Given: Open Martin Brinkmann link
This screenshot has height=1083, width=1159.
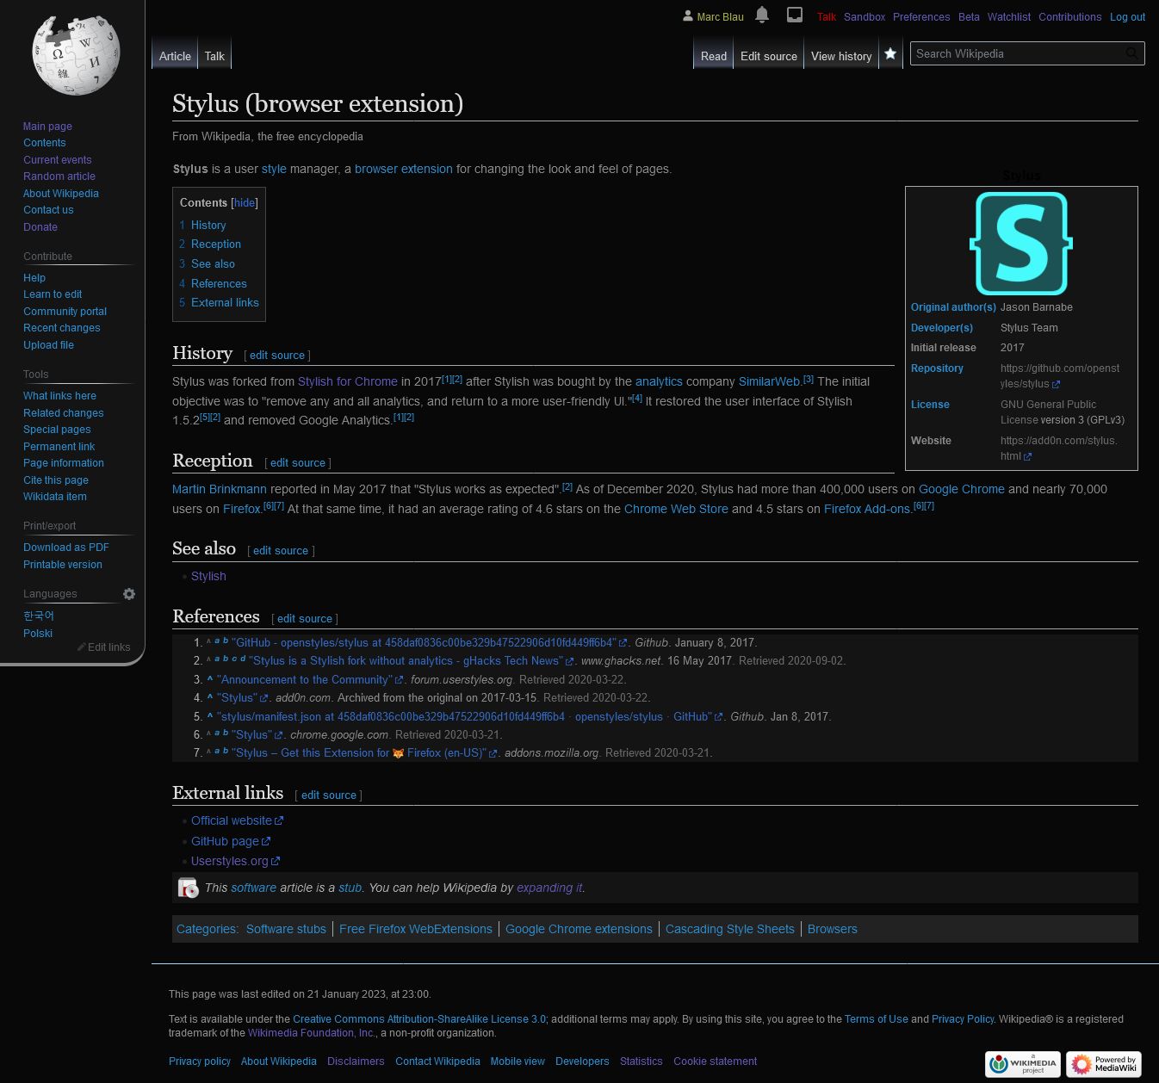Looking at the screenshot, I should tap(220, 489).
